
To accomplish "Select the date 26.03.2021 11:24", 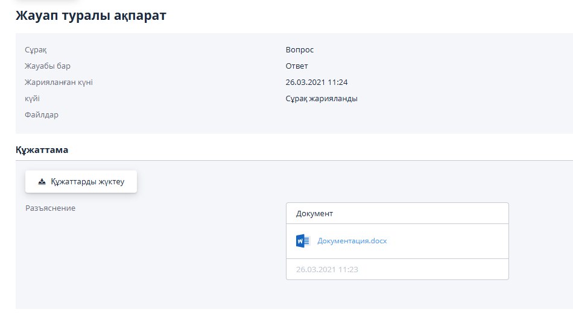I will [x=317, y=83].
